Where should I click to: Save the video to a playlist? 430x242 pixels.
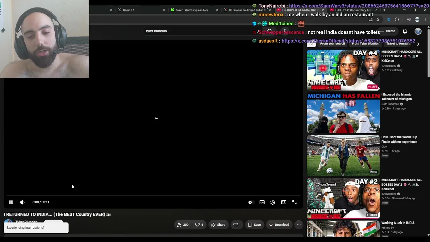click(254, 225)
